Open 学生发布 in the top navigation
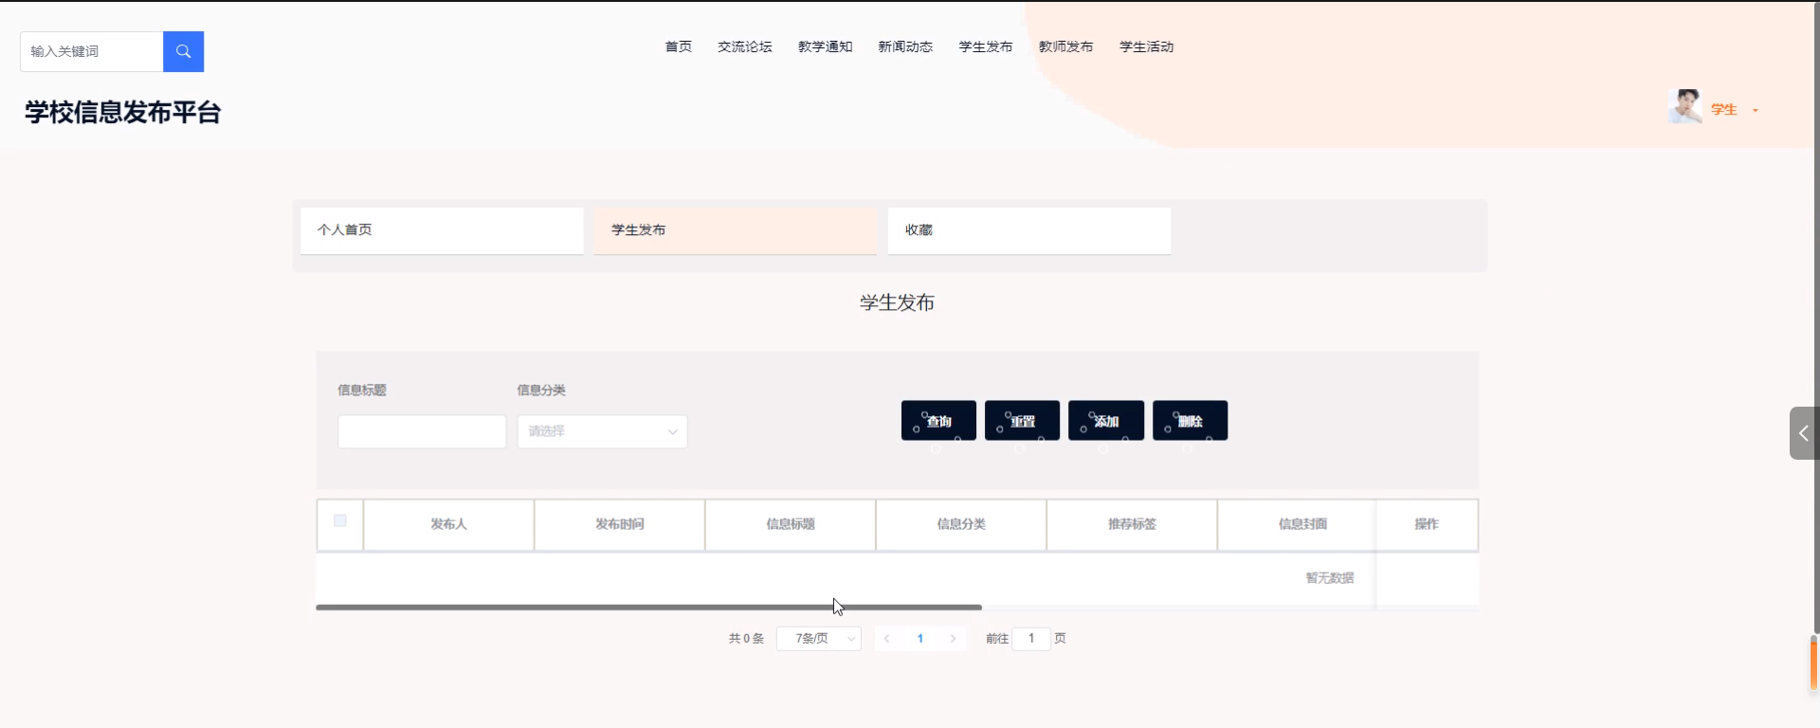Image resolution: width=1820 pixels, height=728 pixels. coord(986,46)
